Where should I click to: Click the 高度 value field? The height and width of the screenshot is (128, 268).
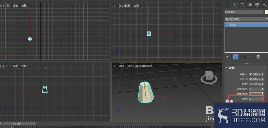click(x=255, y=84)
